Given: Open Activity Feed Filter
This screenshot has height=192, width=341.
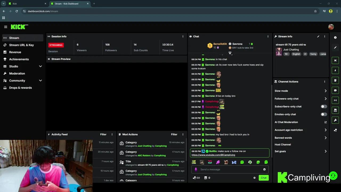Looking at the screenshot, I should click(x=103, y=134).
